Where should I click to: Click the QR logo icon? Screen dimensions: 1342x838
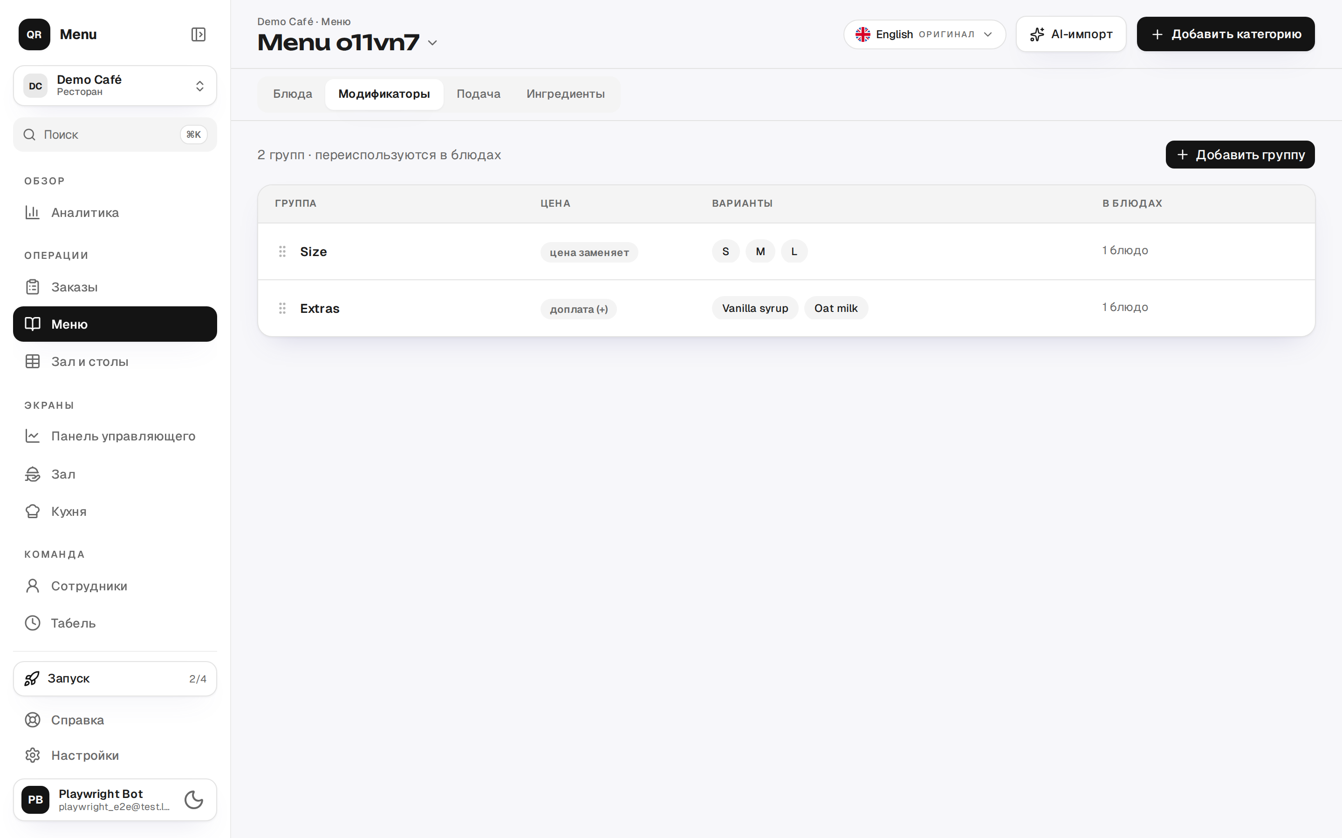34,34
